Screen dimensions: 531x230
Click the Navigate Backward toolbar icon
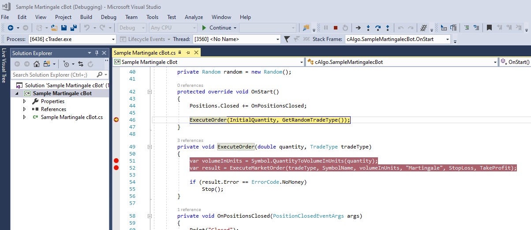coord(10,28)
